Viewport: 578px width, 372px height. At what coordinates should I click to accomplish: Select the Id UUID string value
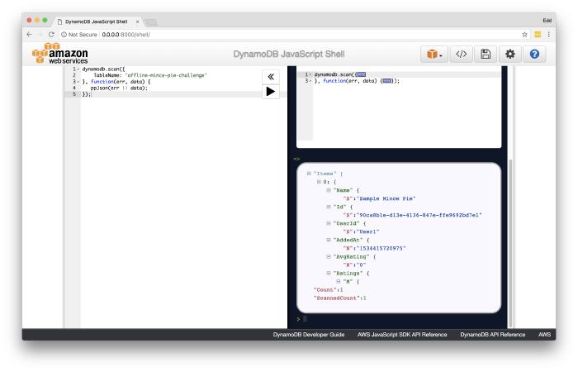click(x=419, y=215)
